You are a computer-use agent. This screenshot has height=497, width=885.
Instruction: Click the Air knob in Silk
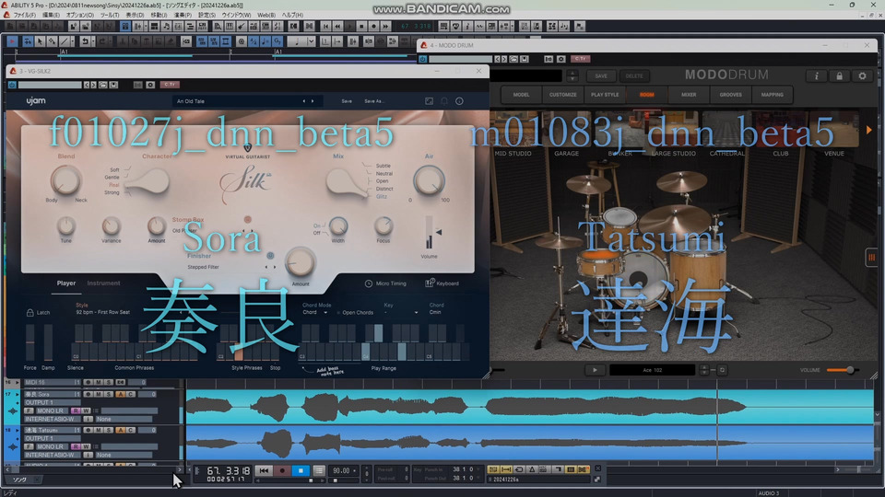coord(429,181)
